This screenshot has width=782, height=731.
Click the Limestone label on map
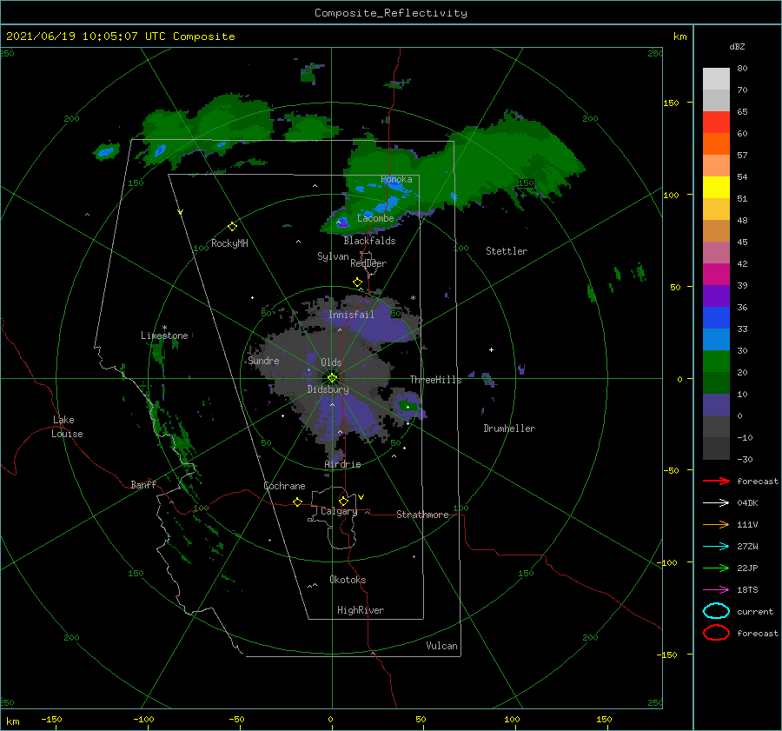coord(164,336)
